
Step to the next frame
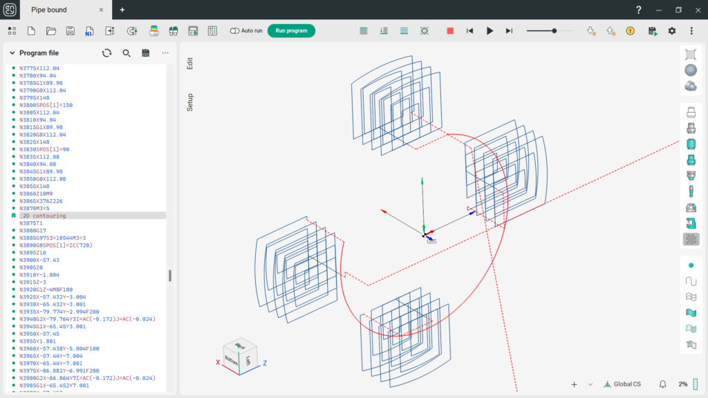pyautogui.click(x=509, y=30)
